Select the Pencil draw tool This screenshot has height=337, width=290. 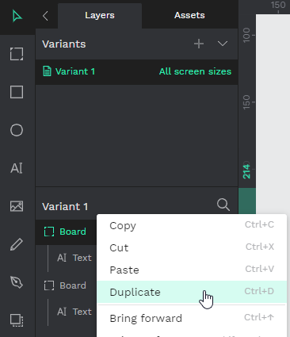[17, 244]
